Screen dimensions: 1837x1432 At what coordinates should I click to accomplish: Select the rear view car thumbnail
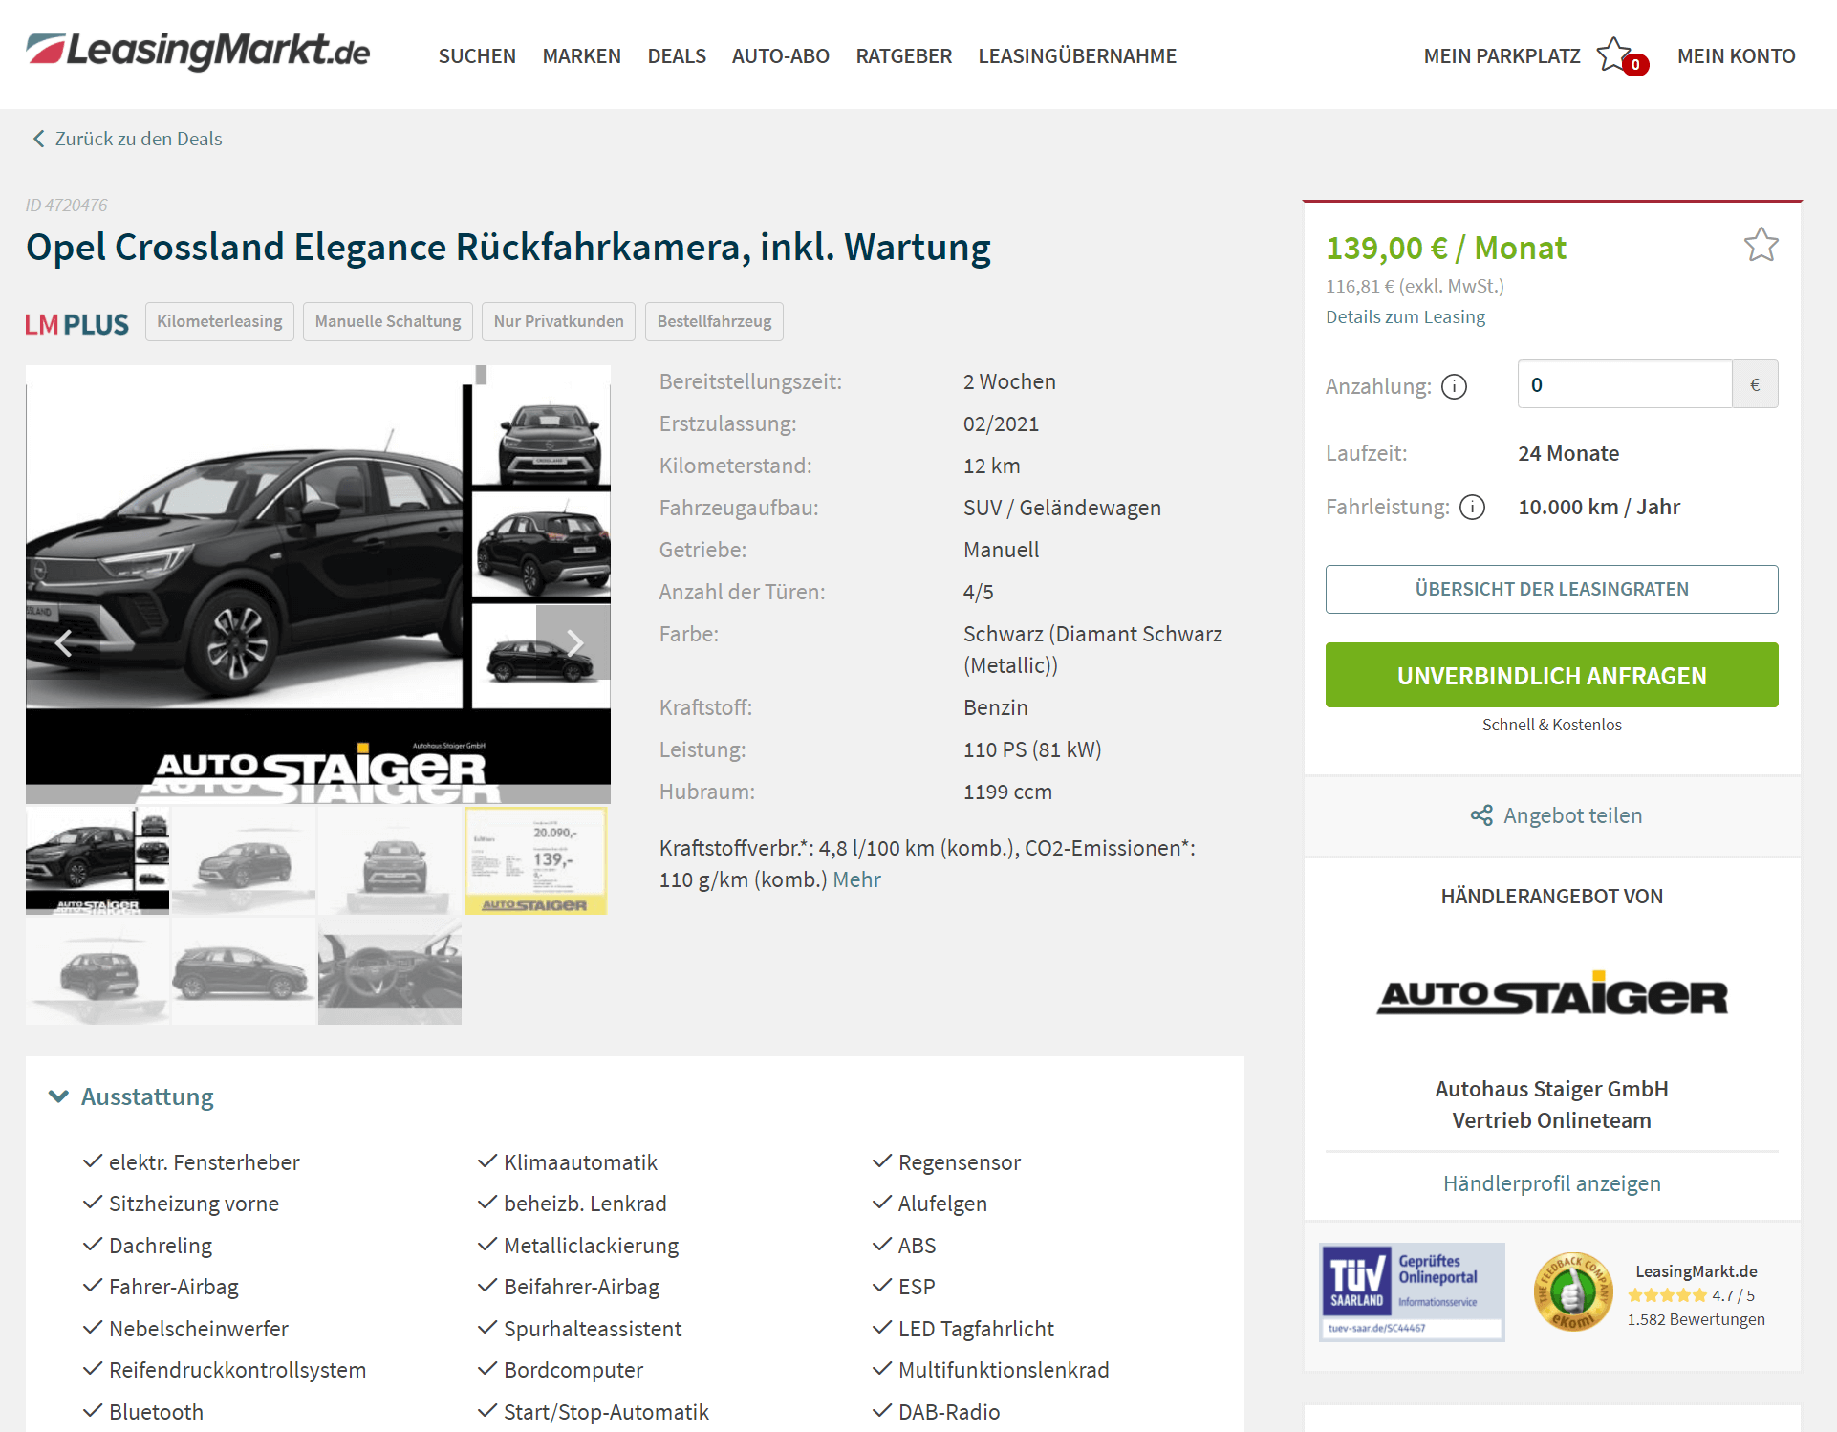tap(97, 971)
